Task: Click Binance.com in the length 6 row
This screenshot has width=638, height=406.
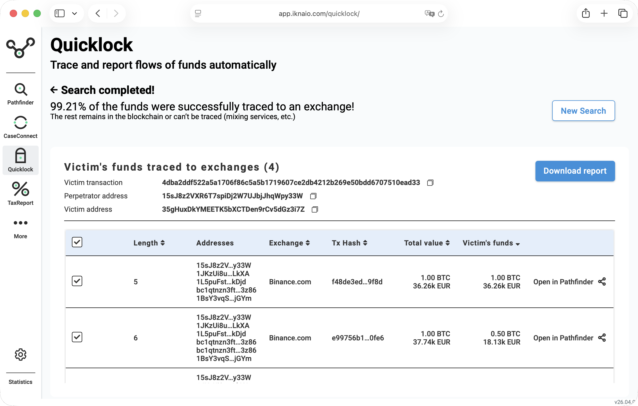Action: [290, 338]
